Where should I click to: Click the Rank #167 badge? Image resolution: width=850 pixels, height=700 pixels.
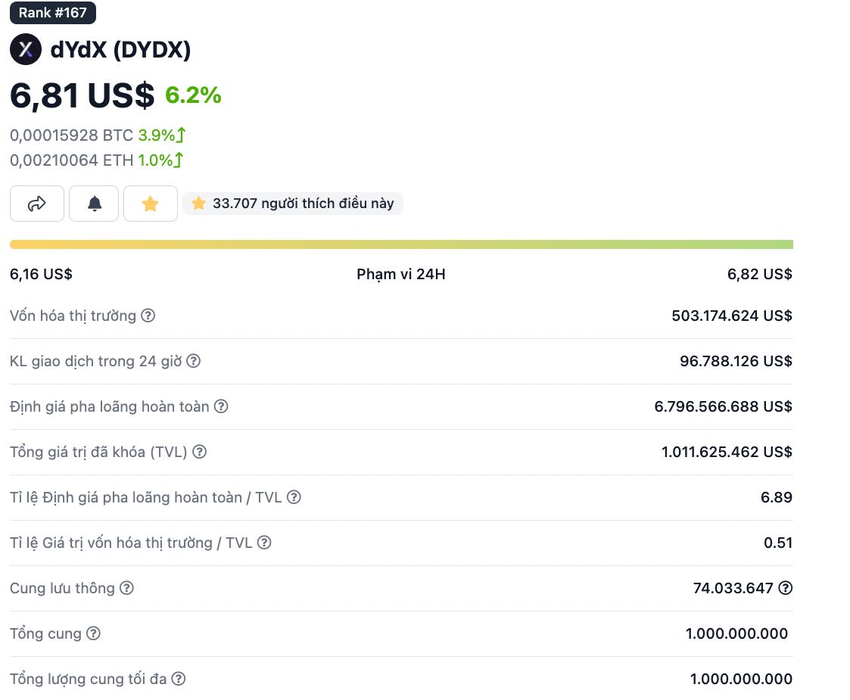52,12
